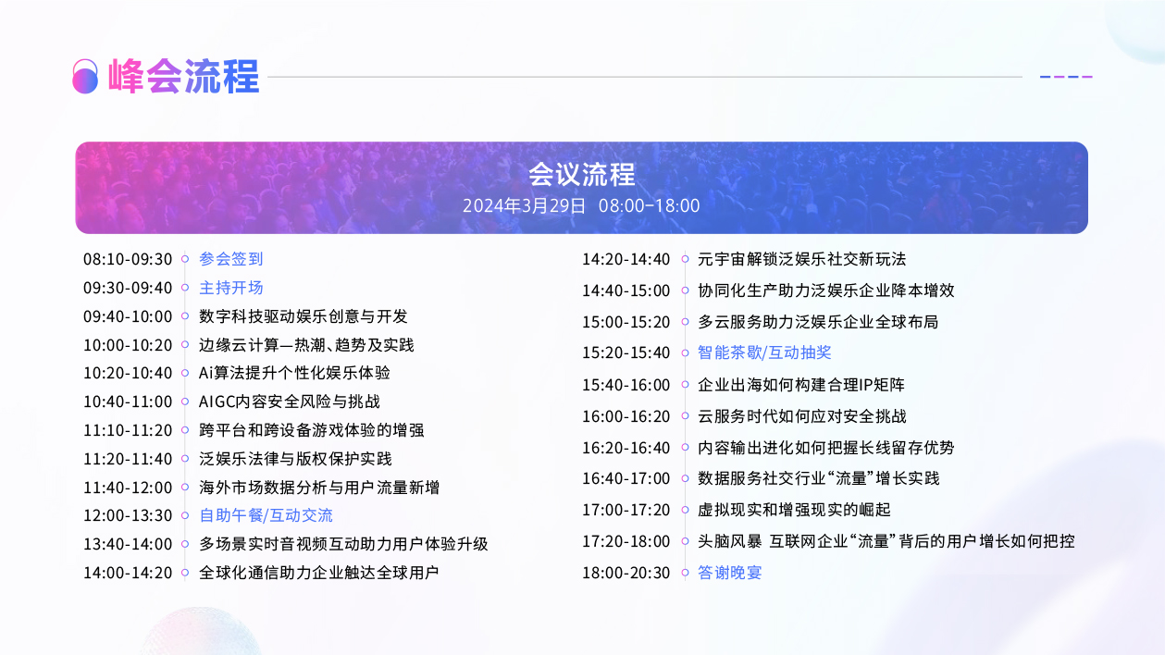Click the time 17:20-18:00
The width and height of the screenshot is (1165, 655).
(626, 541)
